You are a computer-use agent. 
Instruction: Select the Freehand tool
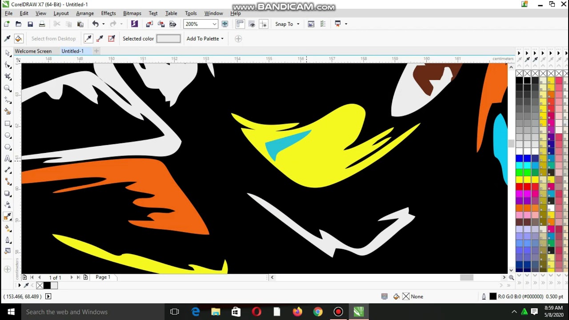pyautogui.click(x=8, y=100)
